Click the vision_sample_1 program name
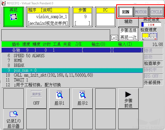Viewport: 165px width, 130px height. tap(52, 17)
